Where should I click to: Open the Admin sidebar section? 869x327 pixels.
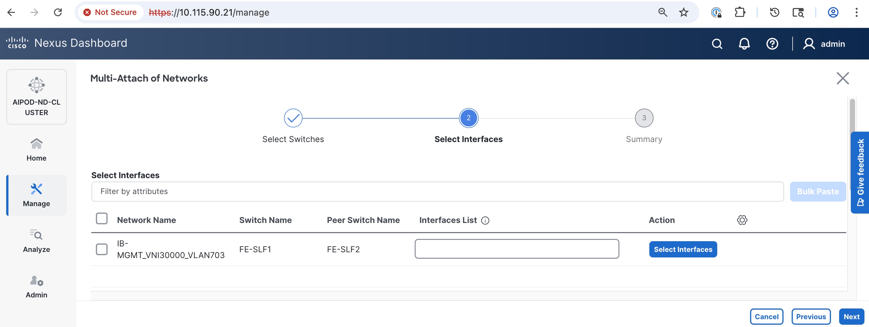tap(36, 286)
